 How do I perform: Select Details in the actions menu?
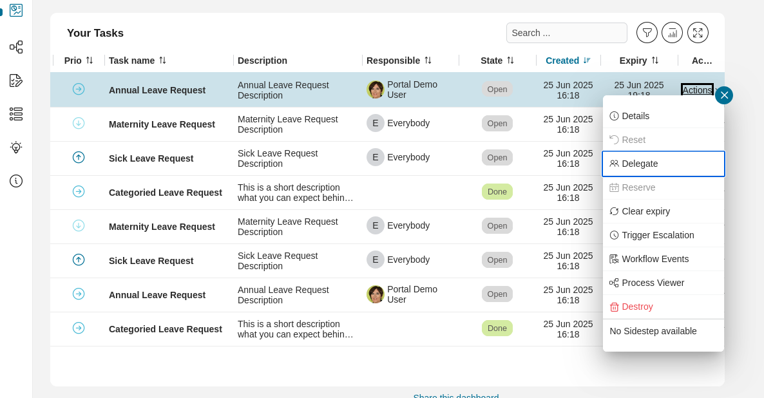(663, 116)
